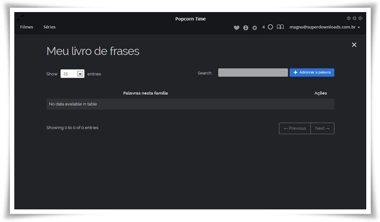Open the Show 25 entries dropdown

[72, 73]
